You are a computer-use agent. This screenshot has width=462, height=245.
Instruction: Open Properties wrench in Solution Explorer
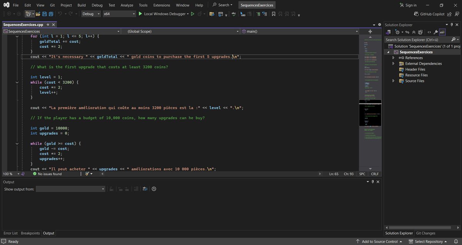coord(435,32)
